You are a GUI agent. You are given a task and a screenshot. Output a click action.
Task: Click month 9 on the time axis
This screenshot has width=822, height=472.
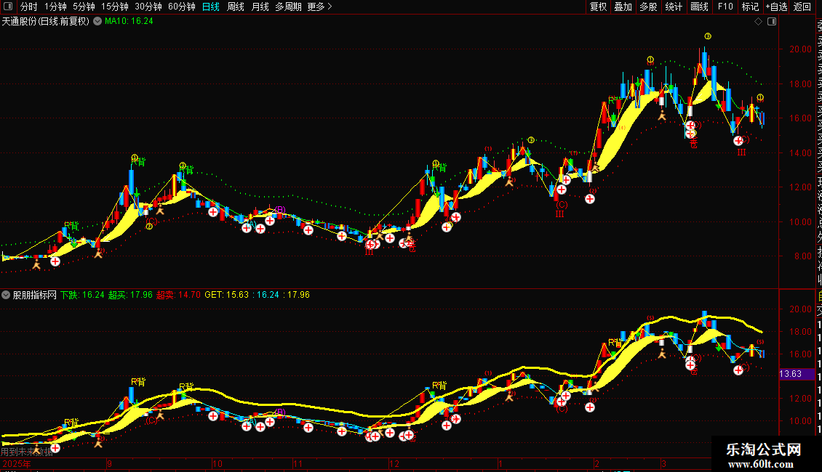pyautogui.click(x=109, y=463)
